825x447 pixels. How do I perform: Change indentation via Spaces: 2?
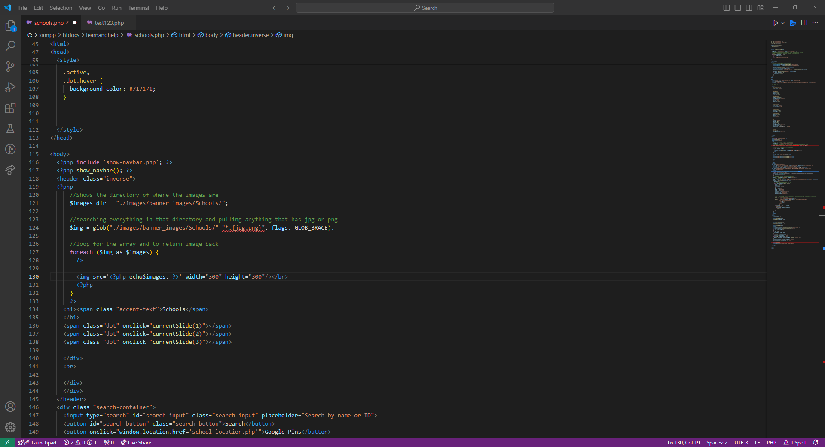coord(717,442)
